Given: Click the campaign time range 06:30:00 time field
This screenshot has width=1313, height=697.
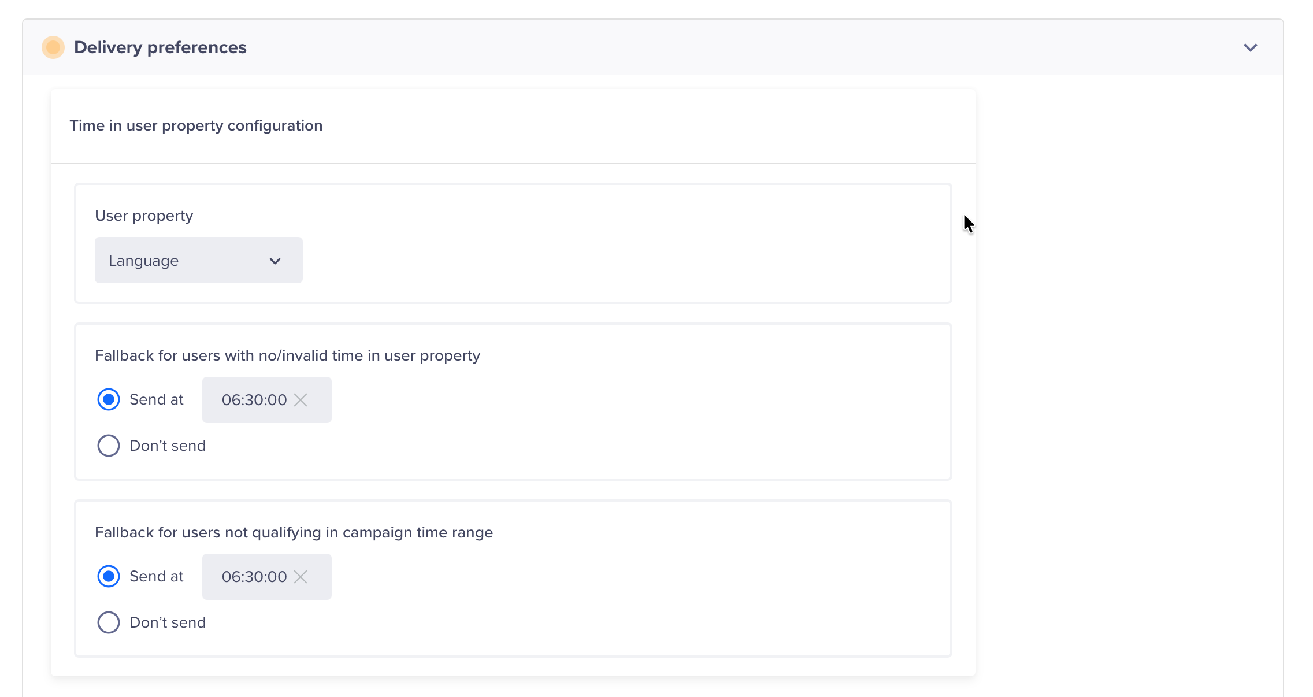Looking at the screenshot, I should click(254, 577).
